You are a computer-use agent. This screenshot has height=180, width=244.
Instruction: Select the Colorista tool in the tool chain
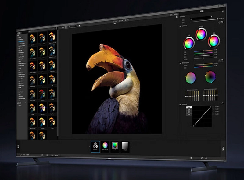click(95, 146)
